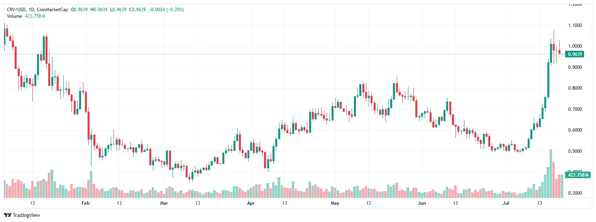
Task: Click the 0.5000 price axis label
Action: pos(575,151)
